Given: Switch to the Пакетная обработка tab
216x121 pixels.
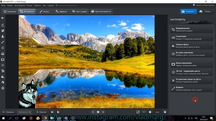Looking at the screenshot, I should coord(101,11).
